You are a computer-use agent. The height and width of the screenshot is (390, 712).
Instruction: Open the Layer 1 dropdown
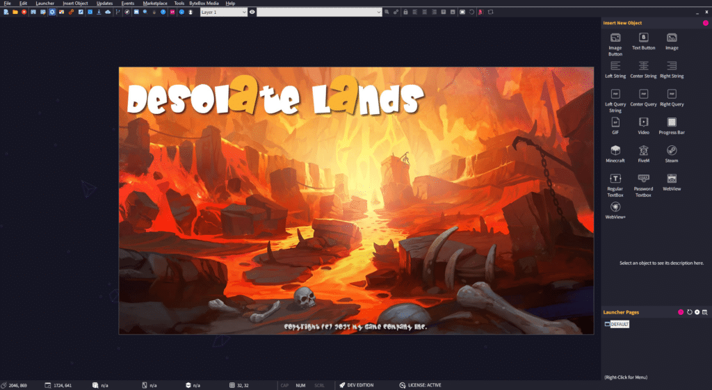point(224,13)
